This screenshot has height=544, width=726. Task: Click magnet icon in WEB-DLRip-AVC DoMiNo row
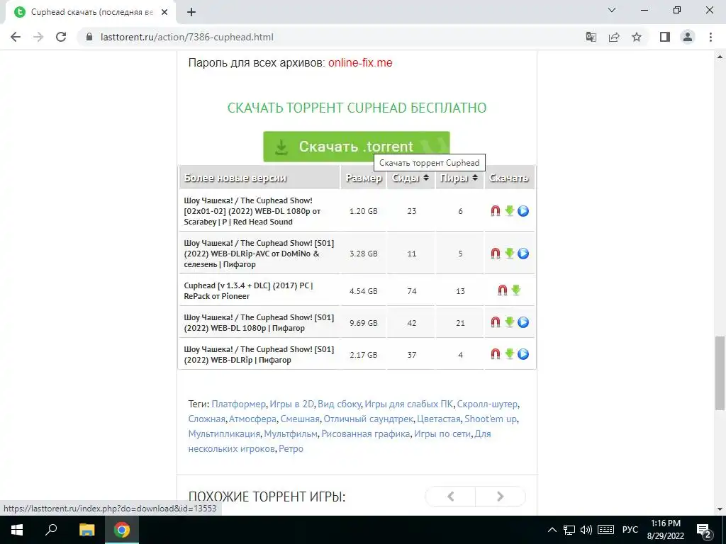pos(496,254)
